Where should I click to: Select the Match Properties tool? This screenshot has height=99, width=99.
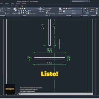click(60, 11)
